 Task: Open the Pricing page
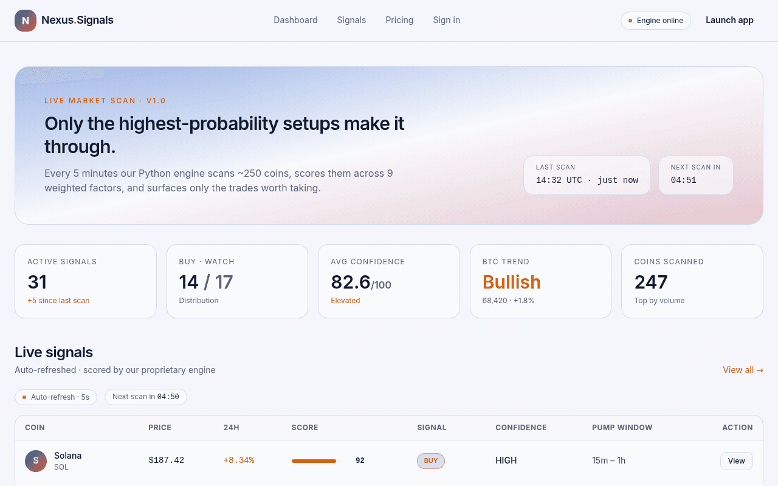click(x=399, y=20)
